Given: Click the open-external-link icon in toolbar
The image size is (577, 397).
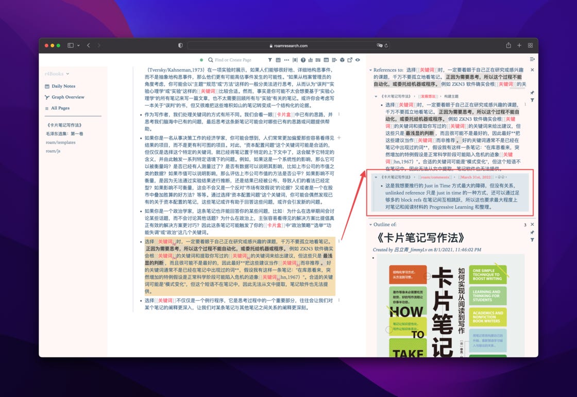Looking at the screenshot, I should [350, 60].
